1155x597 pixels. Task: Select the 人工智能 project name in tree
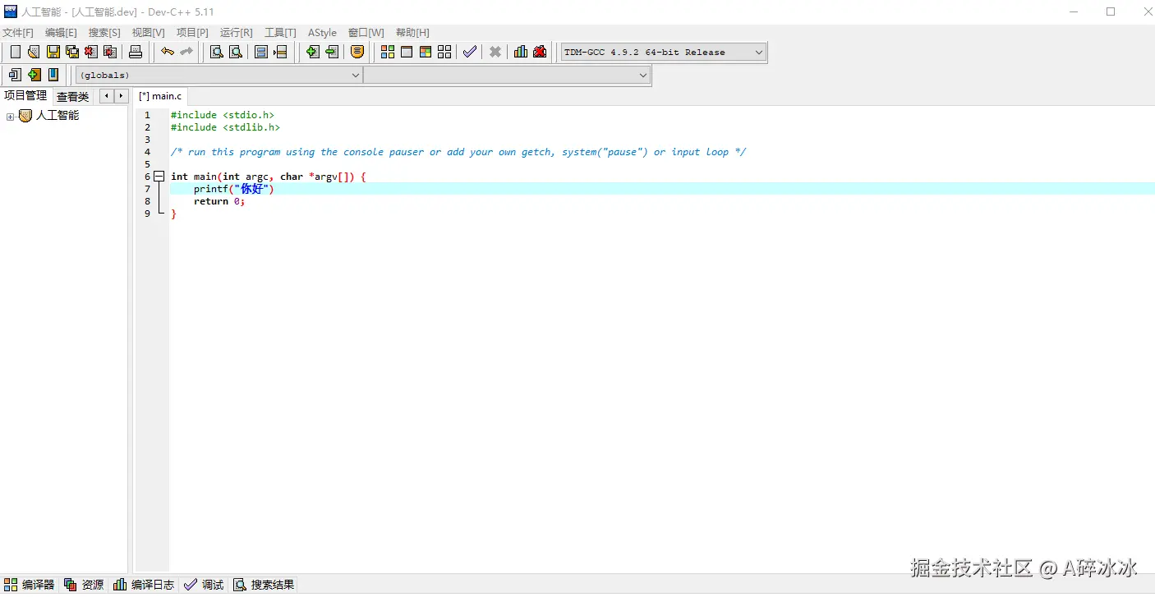58,116
